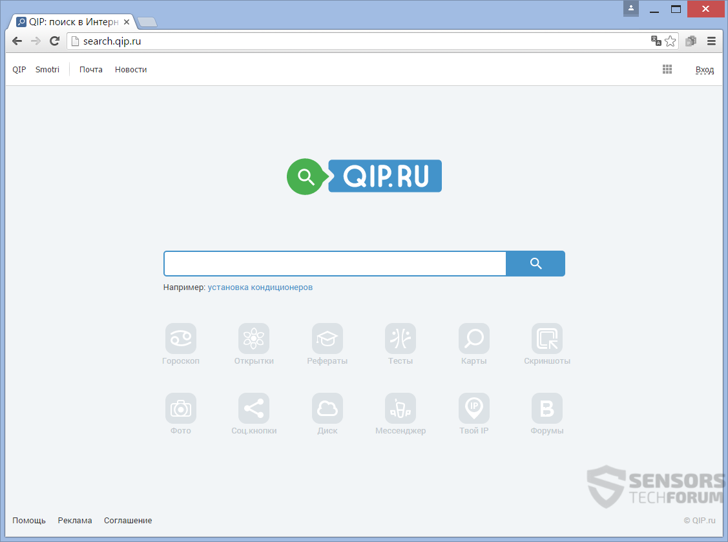This screenshot has width=728, height=542.
Task: Click the Помощь footer link
Action: pyautogui.click(x=29, y=520)
